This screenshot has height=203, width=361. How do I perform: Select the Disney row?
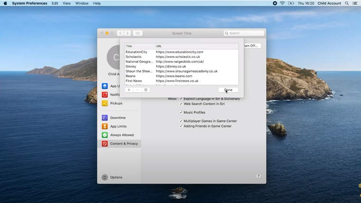182,67
